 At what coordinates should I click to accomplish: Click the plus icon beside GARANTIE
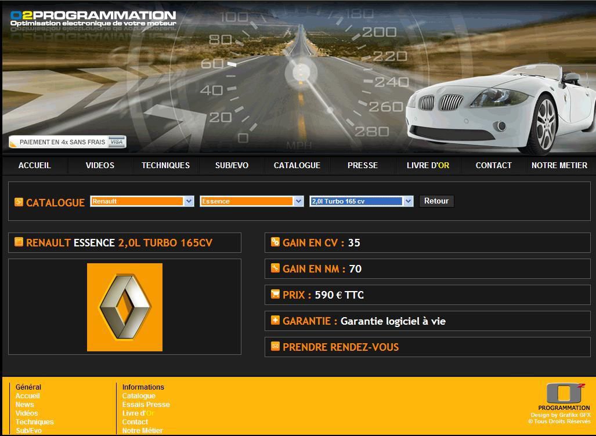pos(275,320)
